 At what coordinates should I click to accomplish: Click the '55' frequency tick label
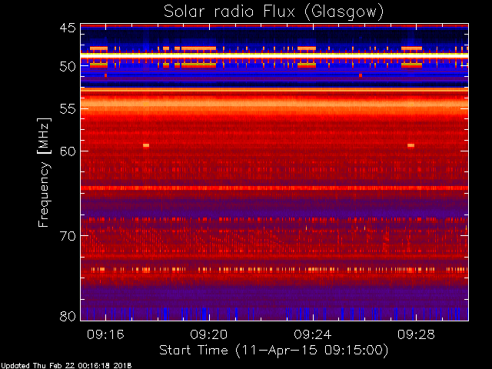68,109
